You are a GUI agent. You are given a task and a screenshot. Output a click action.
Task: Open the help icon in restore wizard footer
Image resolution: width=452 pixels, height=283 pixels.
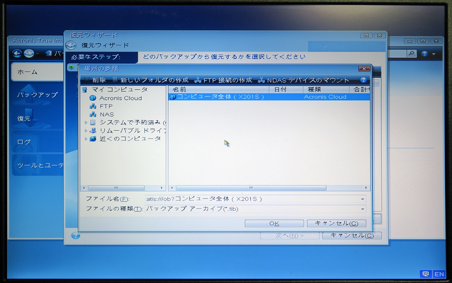(x=76, y=236)
